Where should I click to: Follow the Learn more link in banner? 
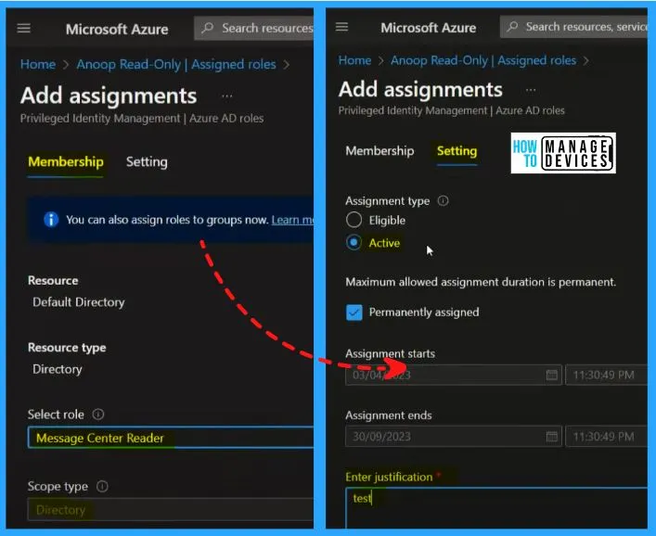[292, 220]
